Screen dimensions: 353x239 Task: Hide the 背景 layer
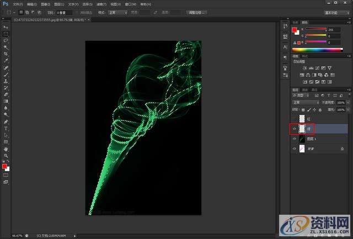[295, 149]
